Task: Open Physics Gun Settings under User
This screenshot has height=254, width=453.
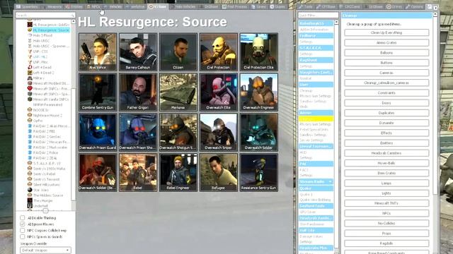Action: [315, 96]
